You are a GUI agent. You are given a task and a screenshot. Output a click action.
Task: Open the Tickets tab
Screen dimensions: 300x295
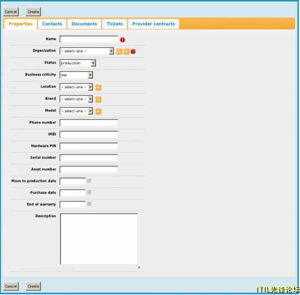click(115, 24)
